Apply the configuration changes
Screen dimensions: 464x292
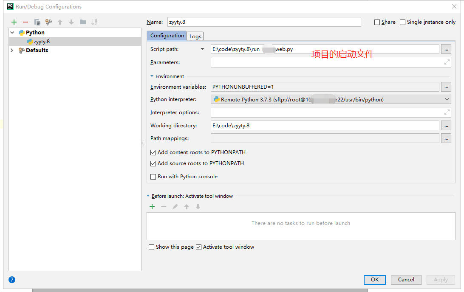click(x=441, y=280)
